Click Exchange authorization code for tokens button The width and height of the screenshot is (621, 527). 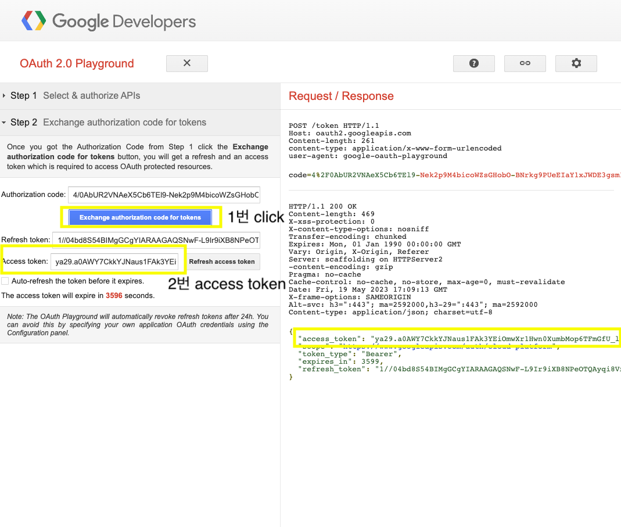click(140, 217)
